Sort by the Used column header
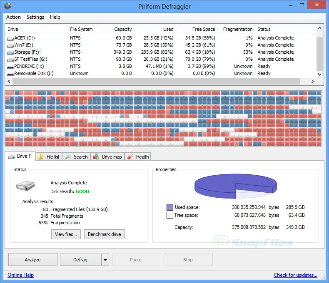 [x=155, y=29]
